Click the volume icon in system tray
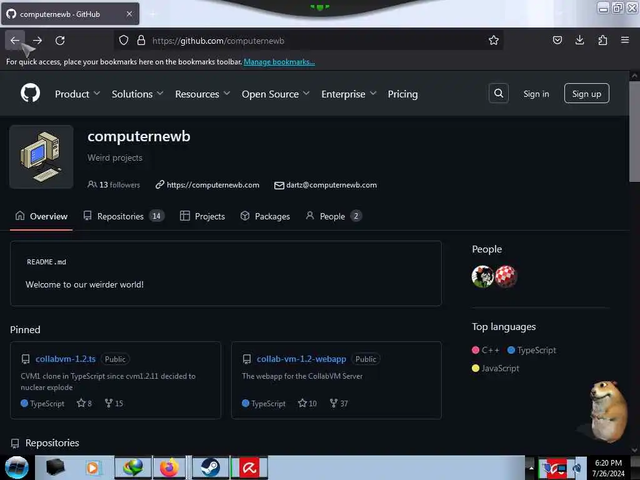640x480 pixels. click(577, 467)
